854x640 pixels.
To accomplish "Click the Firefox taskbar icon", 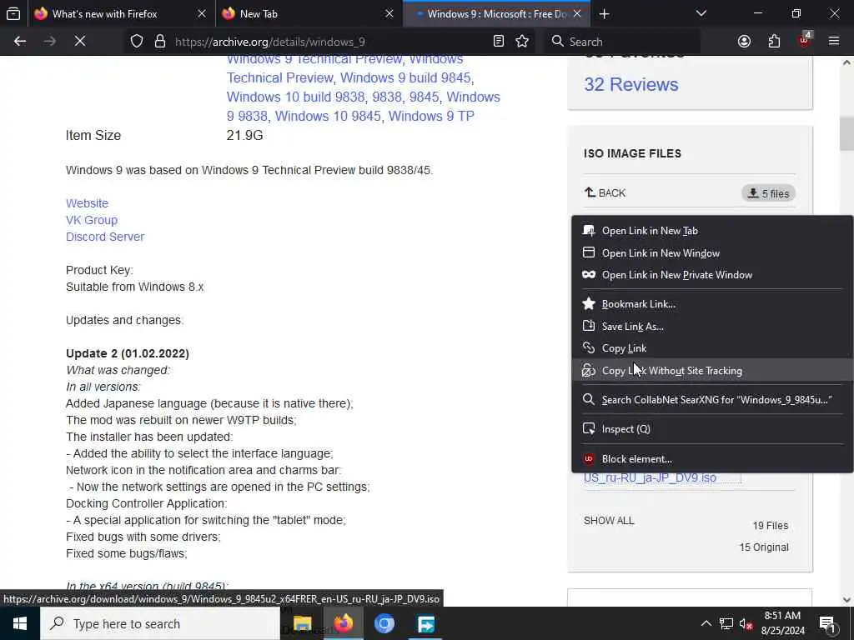I will 343,623.
